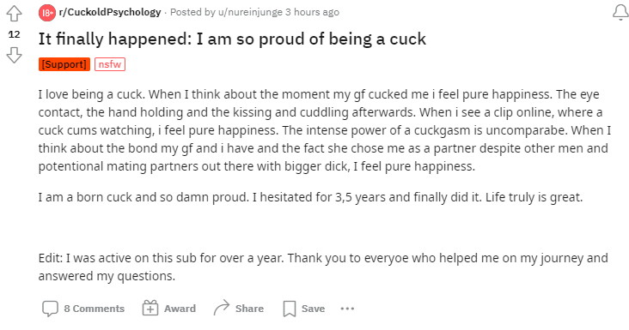
Task: Filter by the orange [Support] flair
Action: [x=64, y=64]
